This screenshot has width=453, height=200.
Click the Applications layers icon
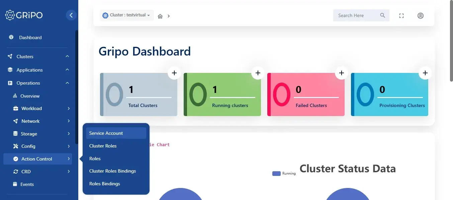point(10,70)
